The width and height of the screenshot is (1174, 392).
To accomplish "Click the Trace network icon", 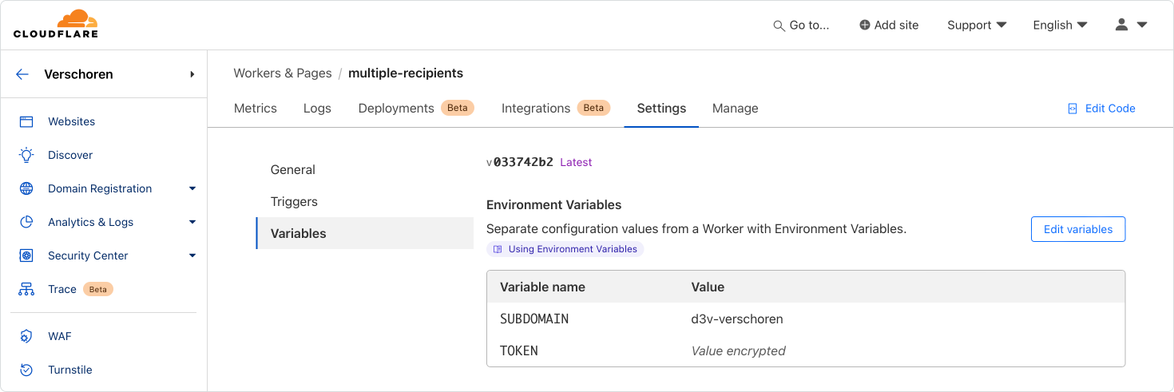I will click(x=26, y=289).
